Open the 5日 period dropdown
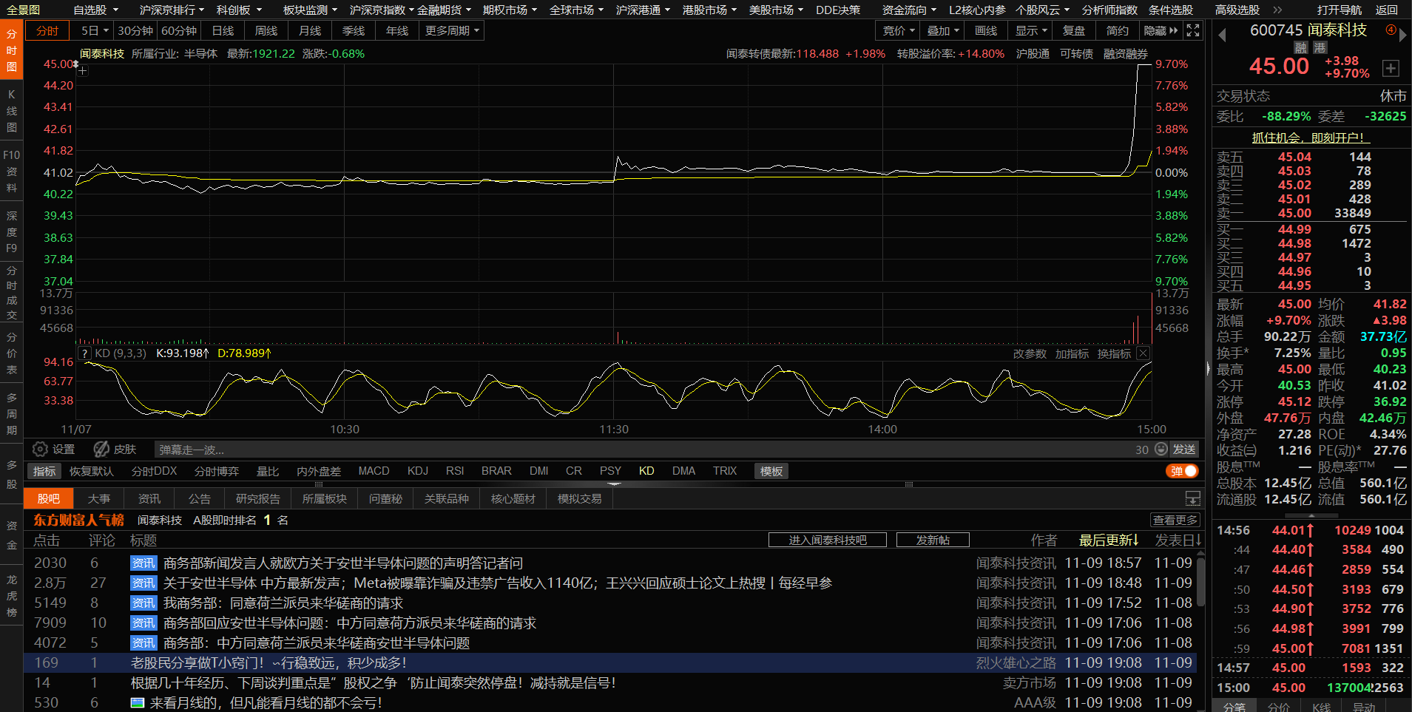This screenshot has width=1412, height=712. coord(95,30)
